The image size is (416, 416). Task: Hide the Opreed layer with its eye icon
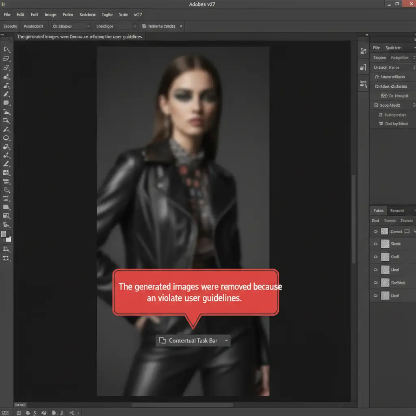click(x=375, y=232)
